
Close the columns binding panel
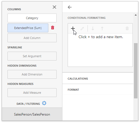pos(54,7)
